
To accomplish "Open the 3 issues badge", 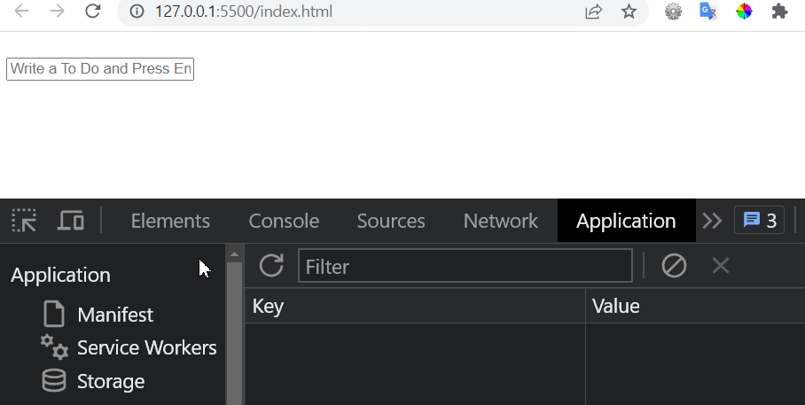I will click(x=759, y=221).
